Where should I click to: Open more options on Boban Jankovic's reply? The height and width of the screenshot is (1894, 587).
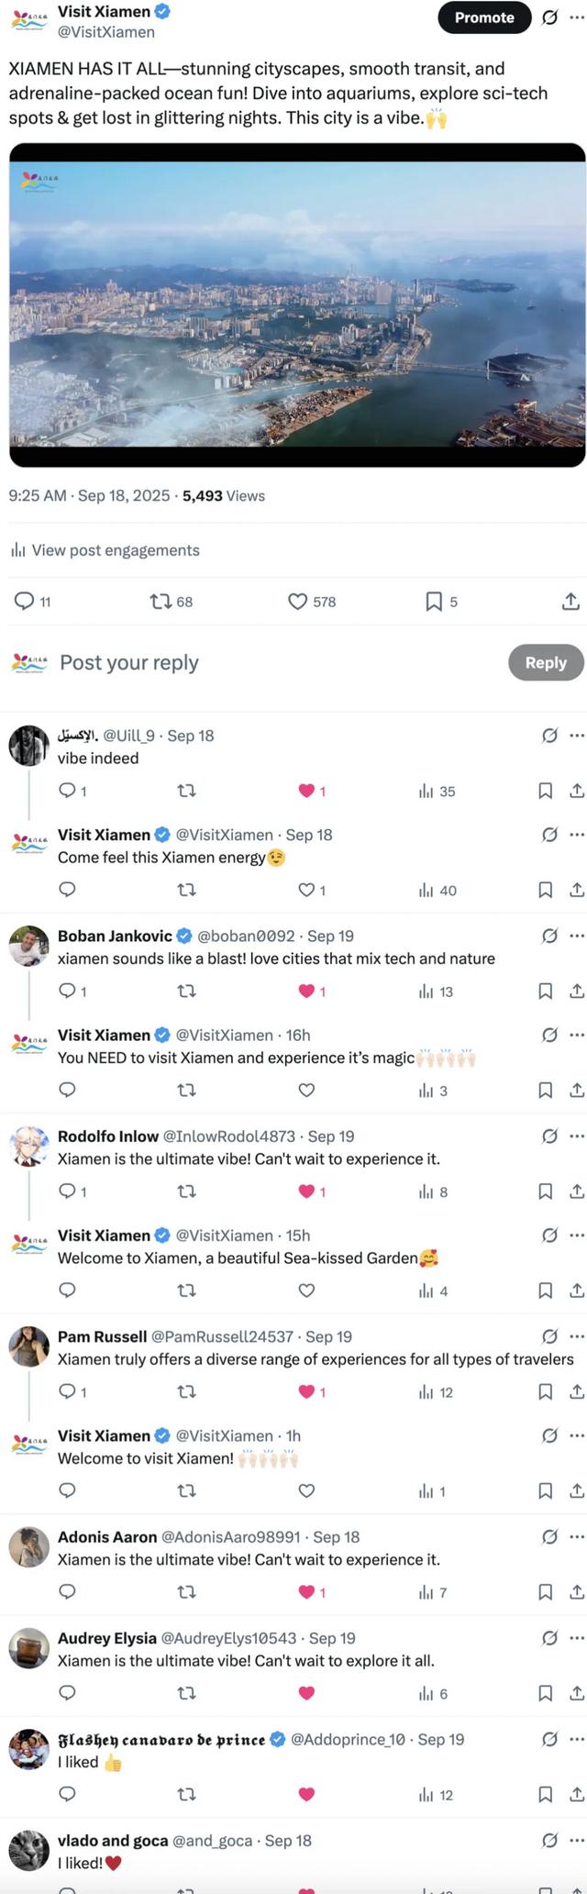(577, 936)
